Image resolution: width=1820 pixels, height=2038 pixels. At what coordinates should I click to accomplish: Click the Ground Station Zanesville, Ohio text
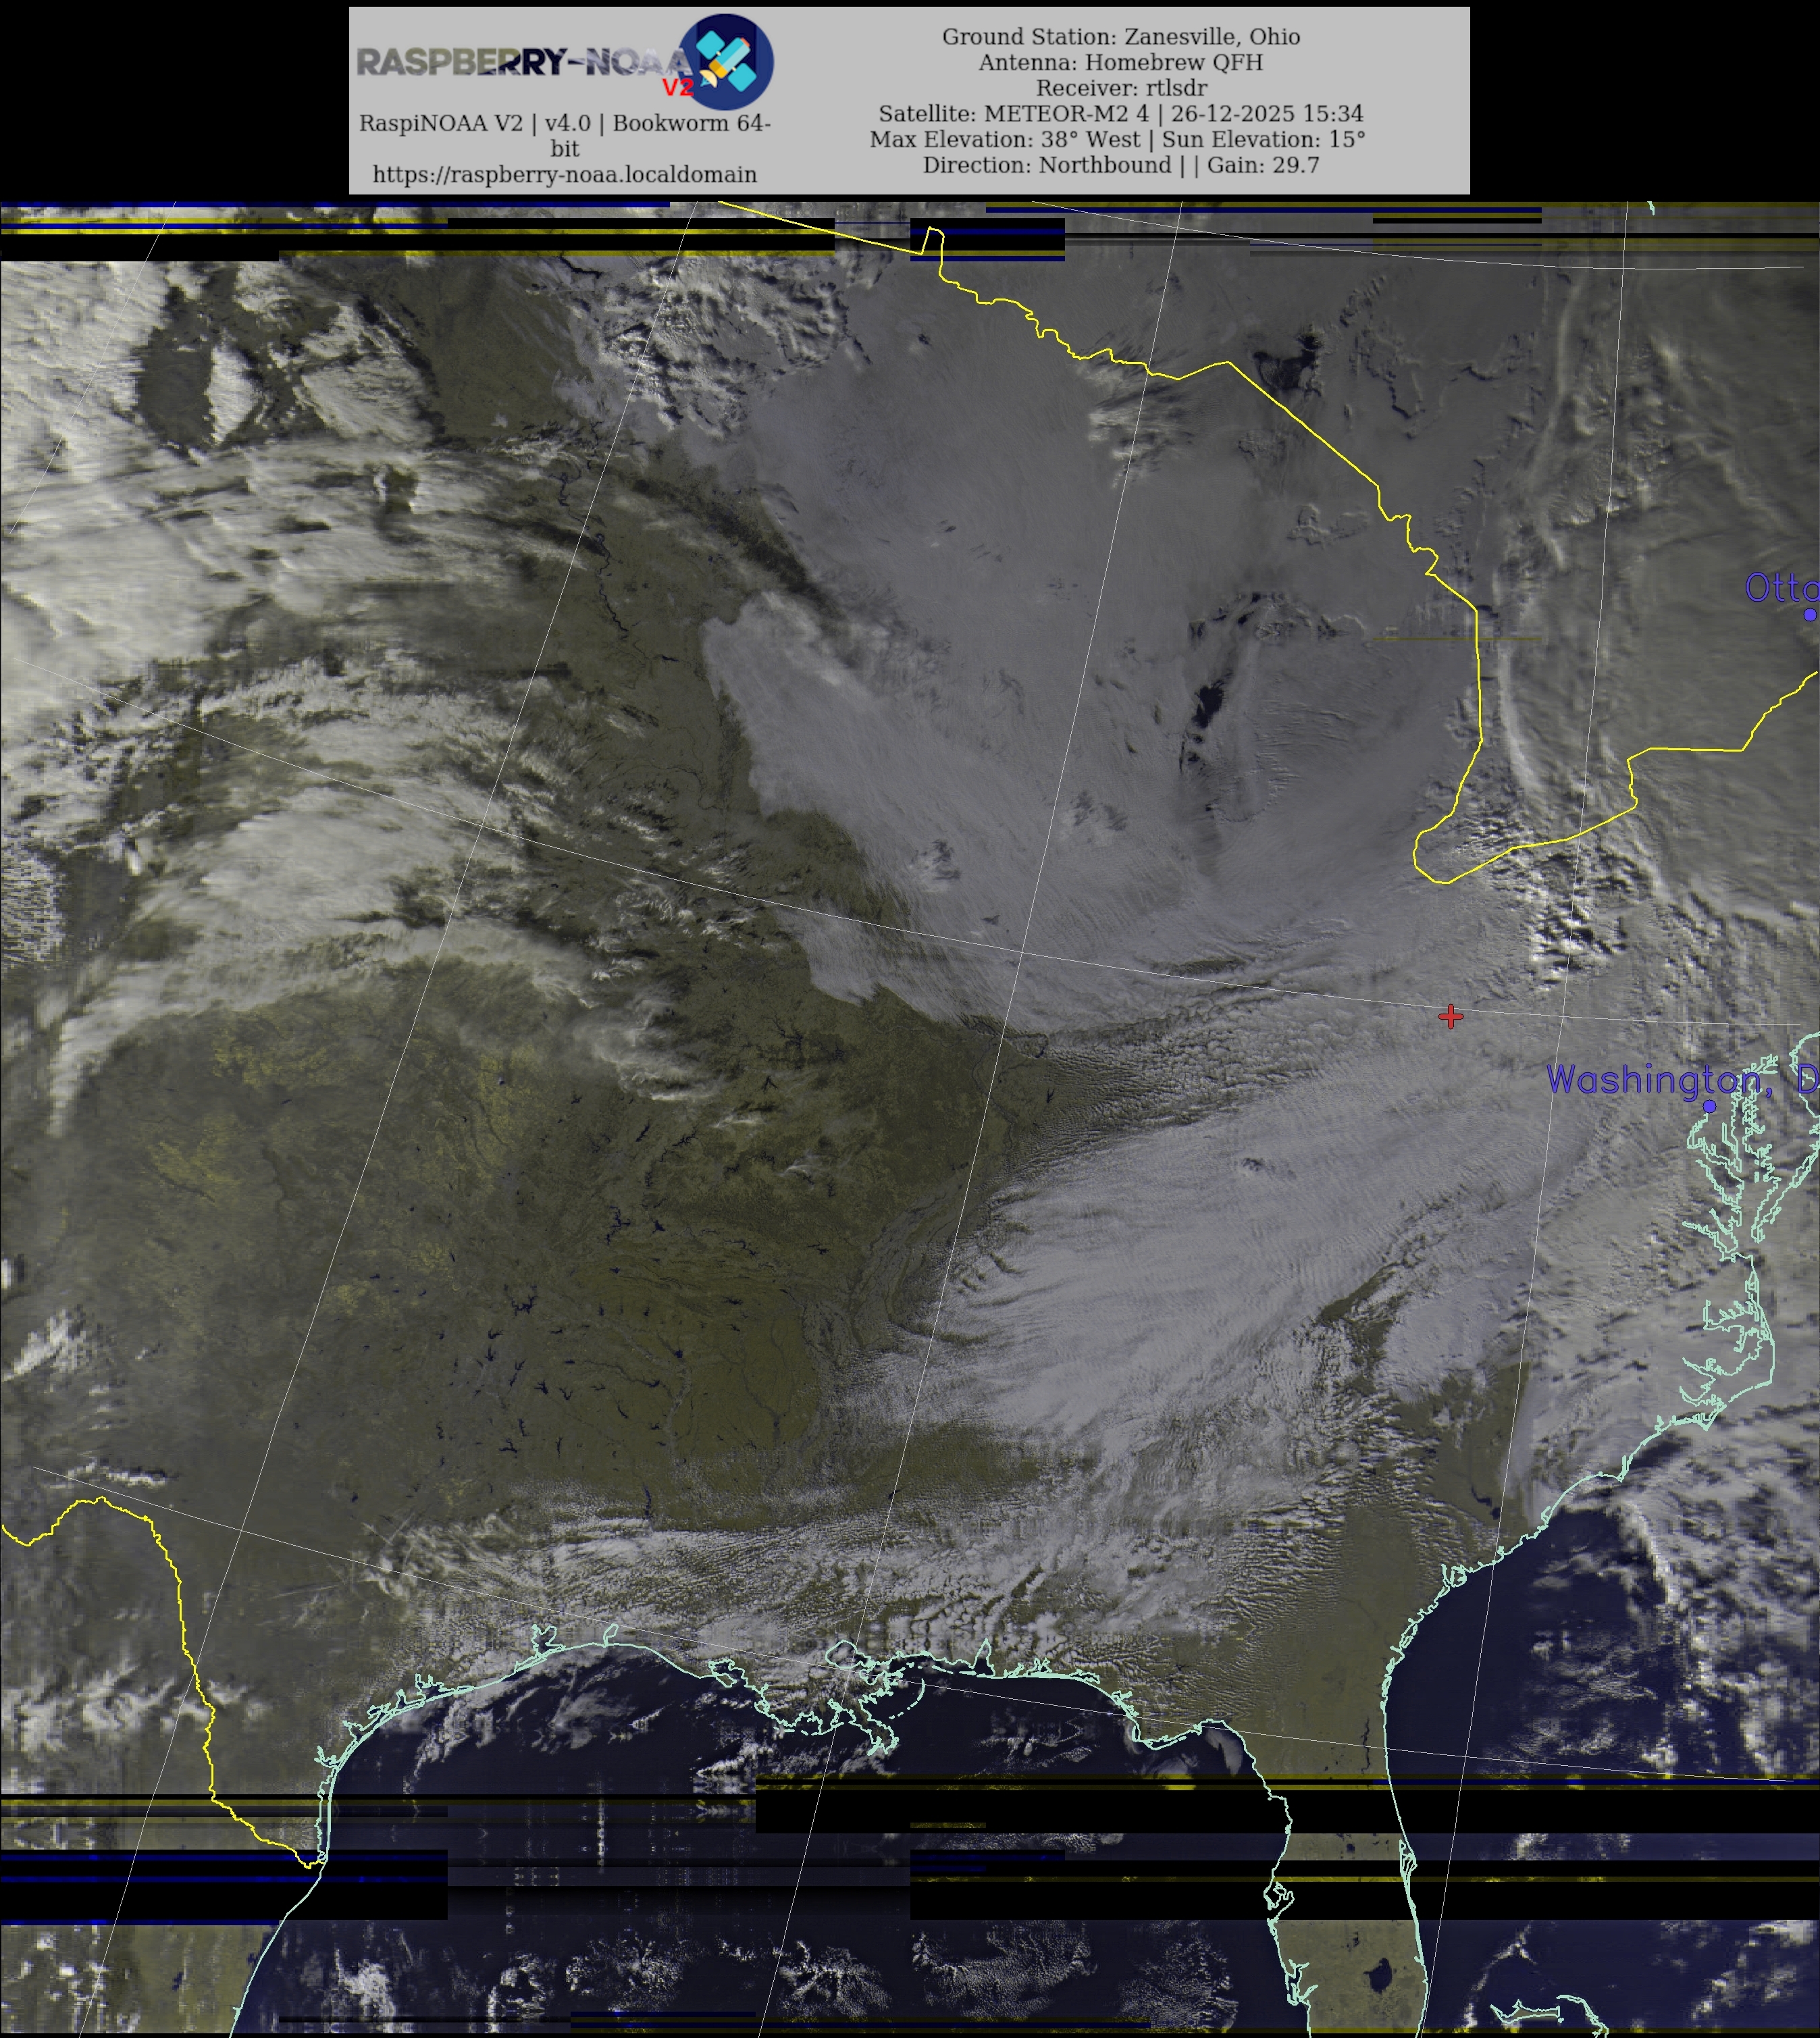pyautogui.click(x=1120, y=37)
